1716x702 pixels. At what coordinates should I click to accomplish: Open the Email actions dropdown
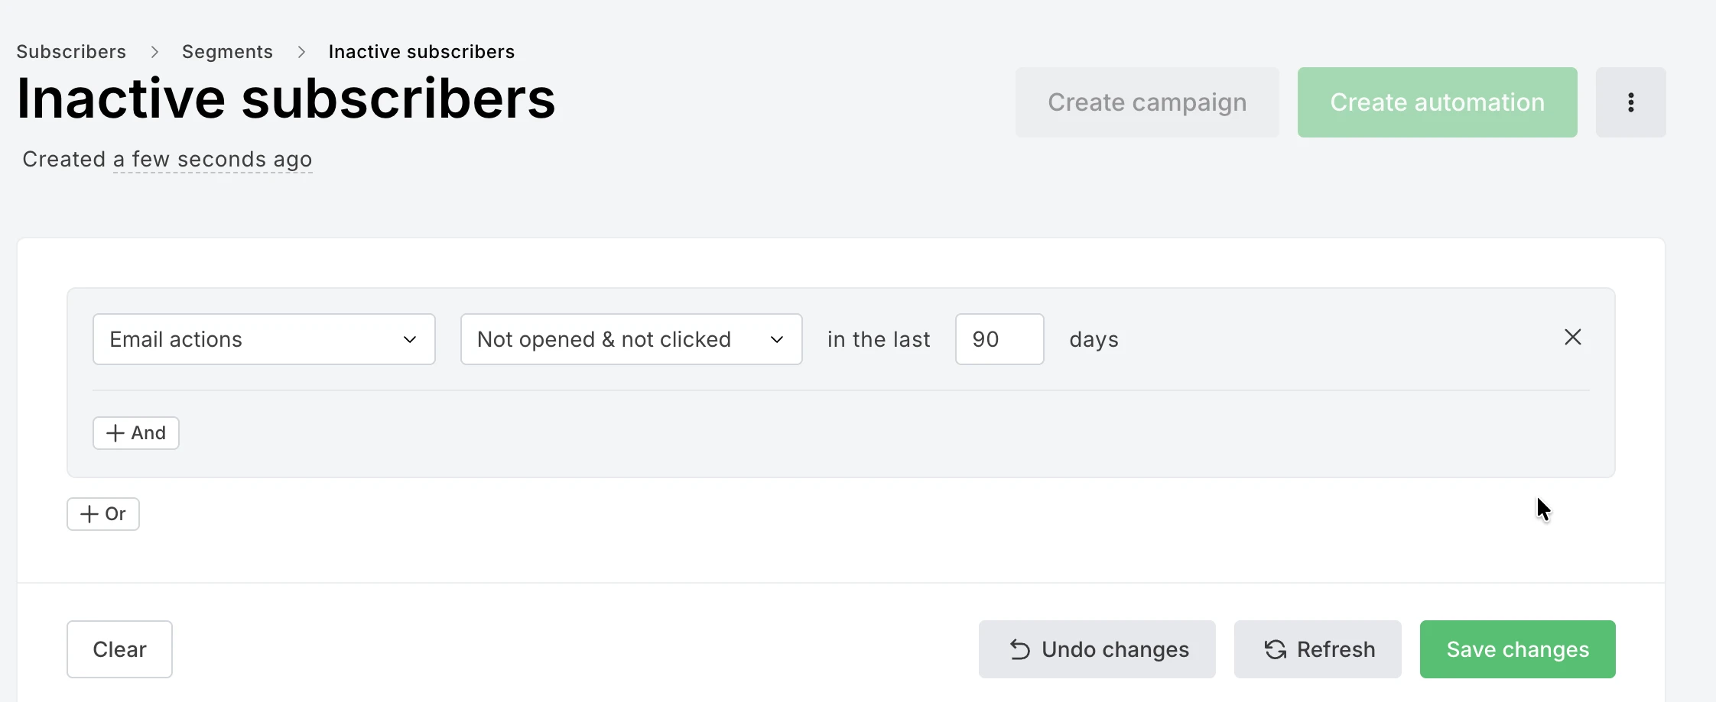[264, 339]
